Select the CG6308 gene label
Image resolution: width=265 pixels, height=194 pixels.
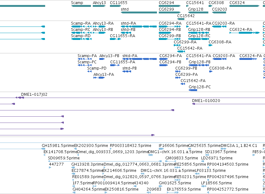pos(216,3)
